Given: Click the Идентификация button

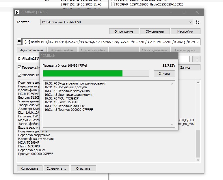Looking at the screenshot, I should [32, 50].
